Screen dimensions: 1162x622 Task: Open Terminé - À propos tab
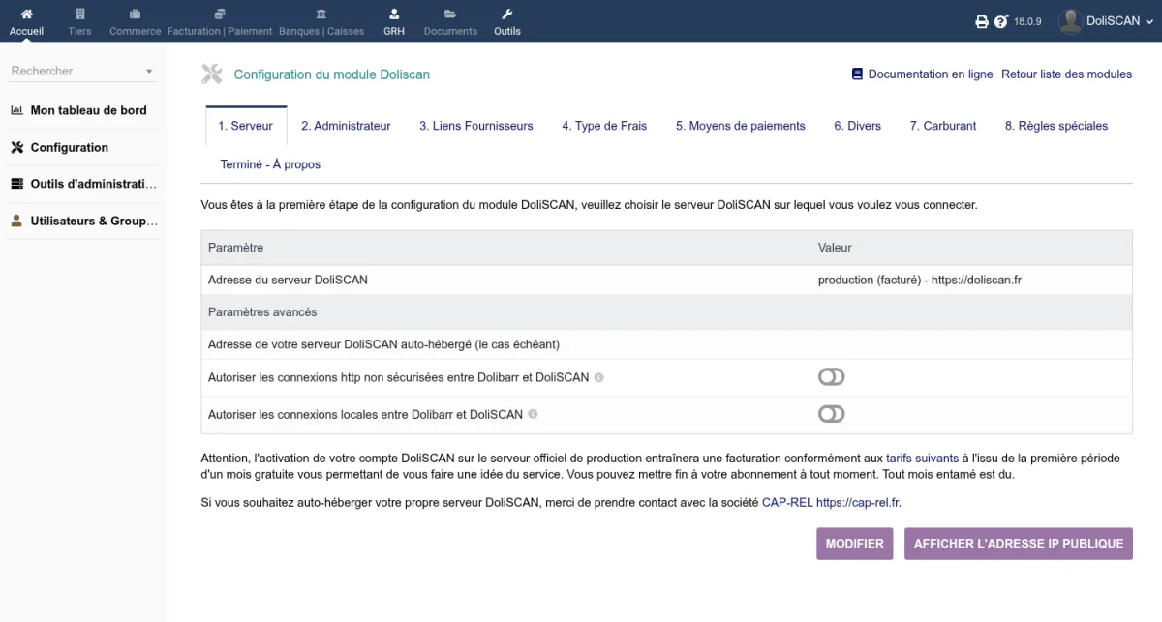click(x=270, y=164)
